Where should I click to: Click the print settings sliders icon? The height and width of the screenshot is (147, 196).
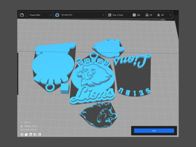(x=109, y=15)
